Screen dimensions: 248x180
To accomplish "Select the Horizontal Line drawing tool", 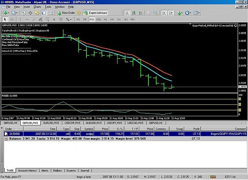I will tap(27, 19).
